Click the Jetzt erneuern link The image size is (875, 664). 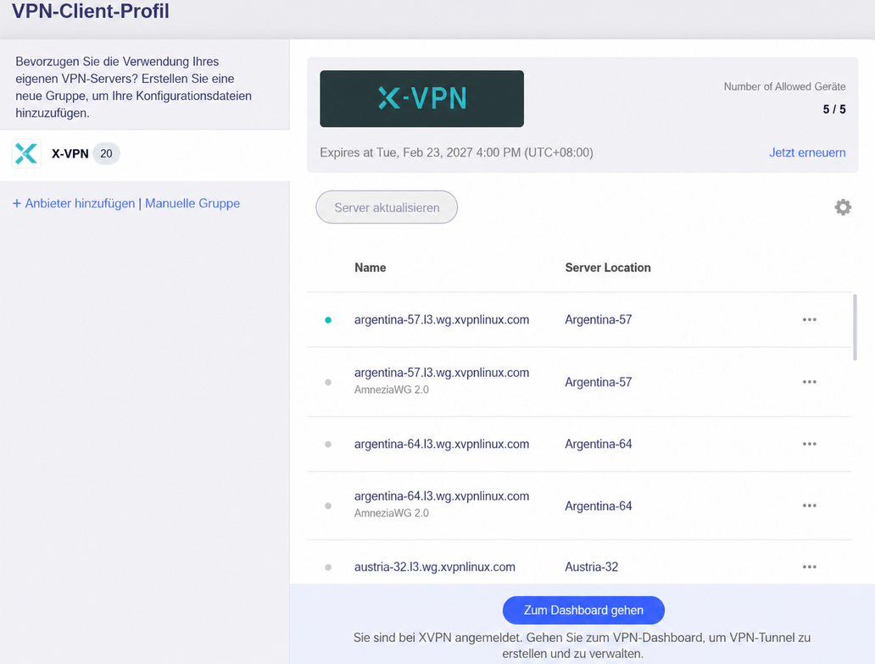(807, 152)
